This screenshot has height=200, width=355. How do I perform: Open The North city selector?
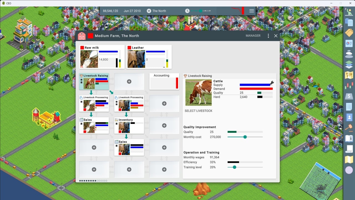click(x=156, y=11)
